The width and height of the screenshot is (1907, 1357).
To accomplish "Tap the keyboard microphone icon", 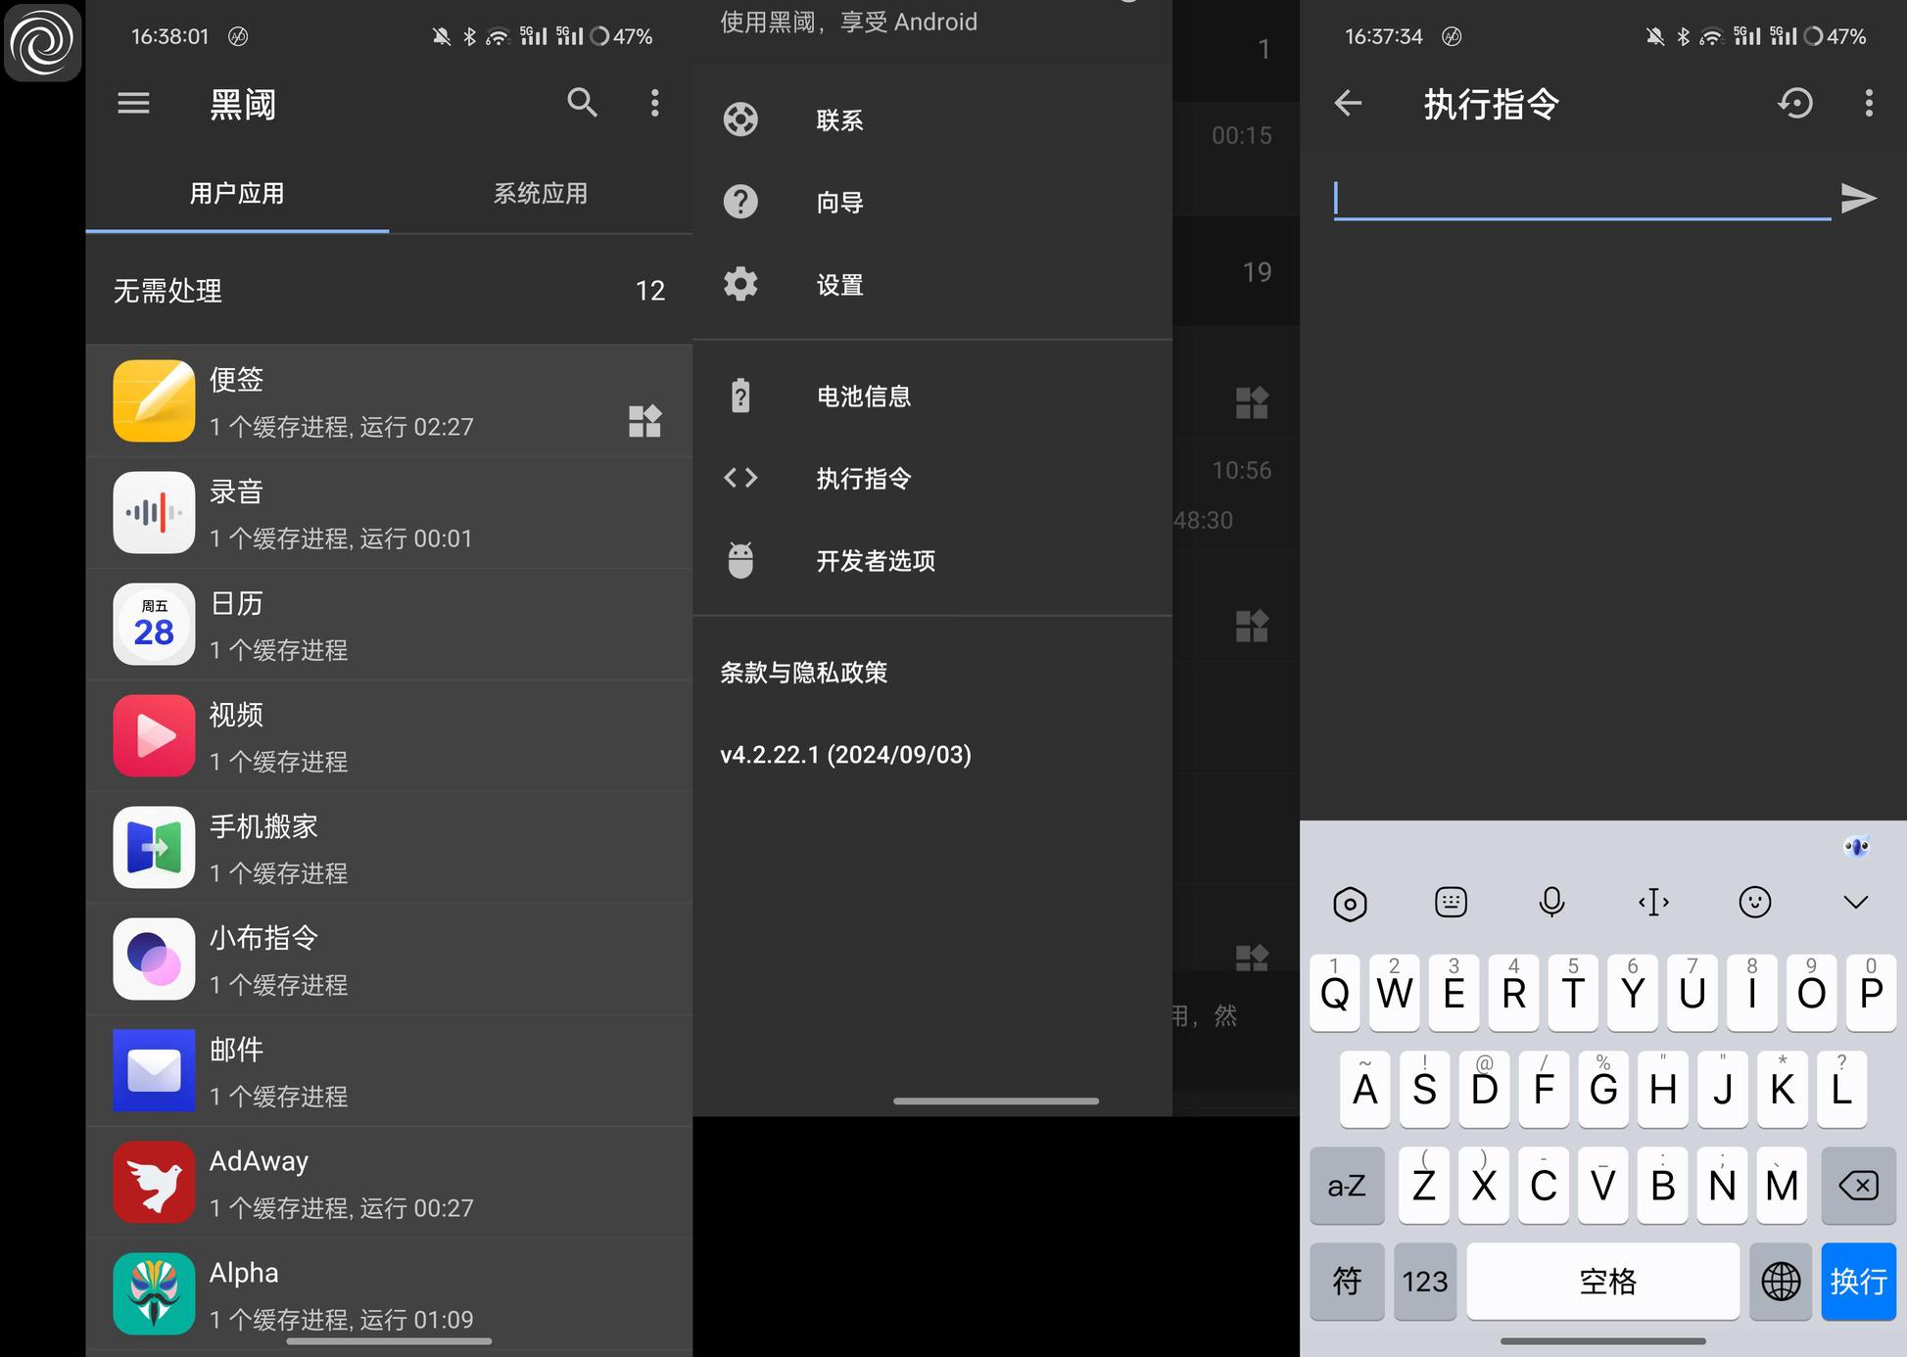I will tap(1551, 902).
